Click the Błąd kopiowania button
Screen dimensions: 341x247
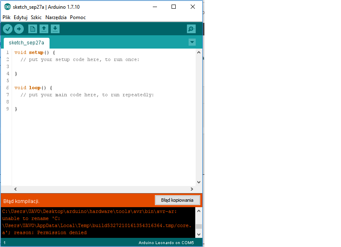click(x=177, y=200)
